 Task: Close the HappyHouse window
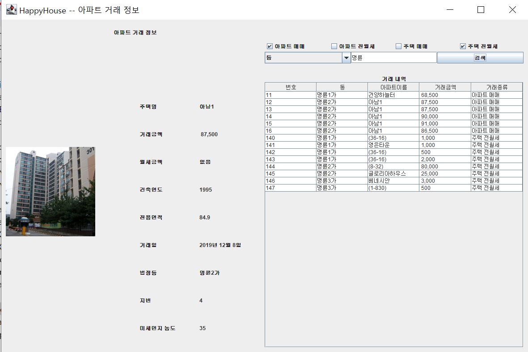[x=512, y=10]
